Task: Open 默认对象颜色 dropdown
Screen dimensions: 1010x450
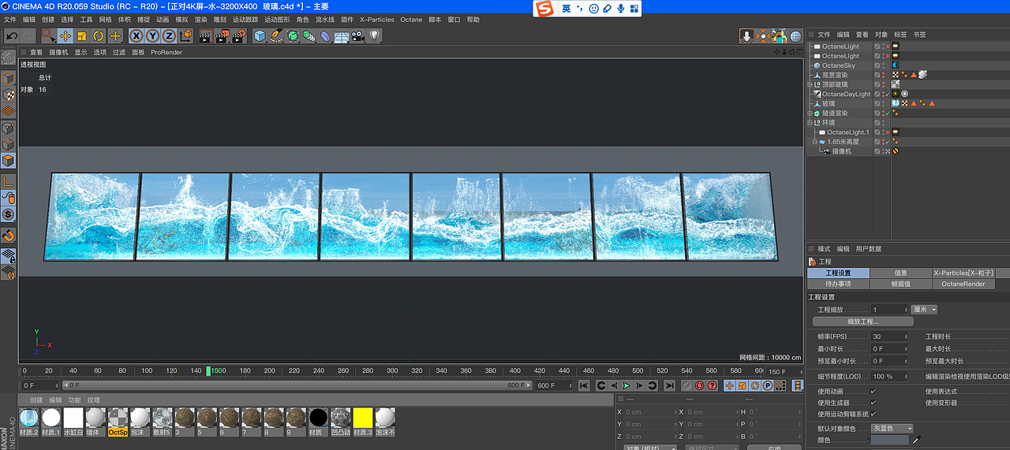Action: [x=892, y=429]
